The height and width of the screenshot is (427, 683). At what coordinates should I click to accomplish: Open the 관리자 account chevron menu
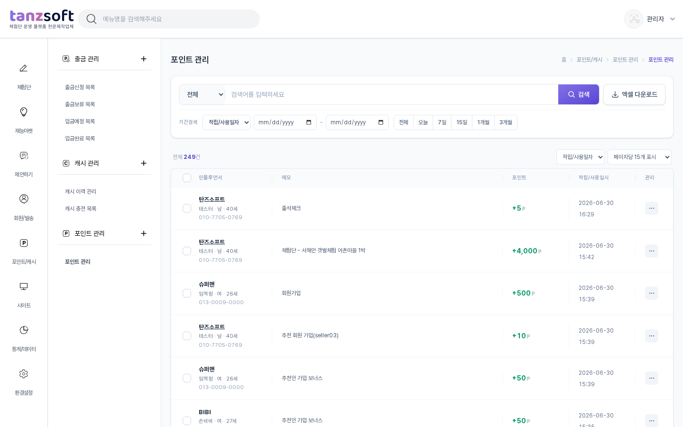673,19
